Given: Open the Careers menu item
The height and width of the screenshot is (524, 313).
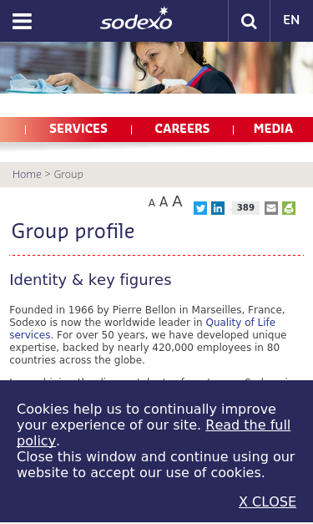Looking at the screenshot, I should [x=182, y=129].
